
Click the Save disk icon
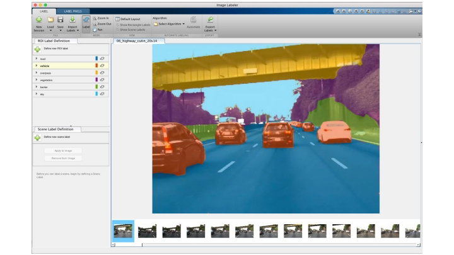[x=61, y=21]
